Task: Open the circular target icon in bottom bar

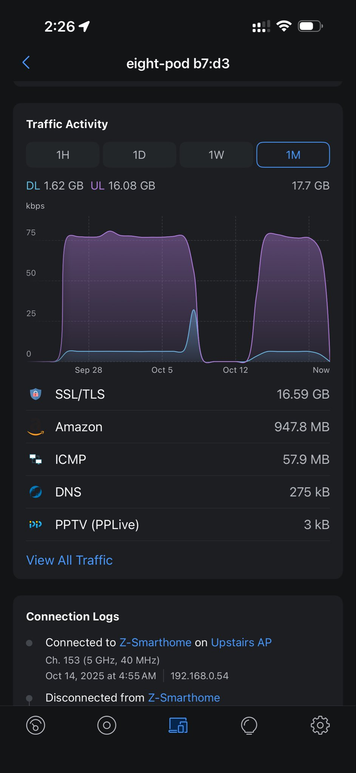Action: click(x=107, y=725)
